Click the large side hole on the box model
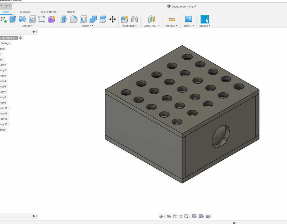The height and width of the screenshot is (224, 287). click(x=221, y=137)
